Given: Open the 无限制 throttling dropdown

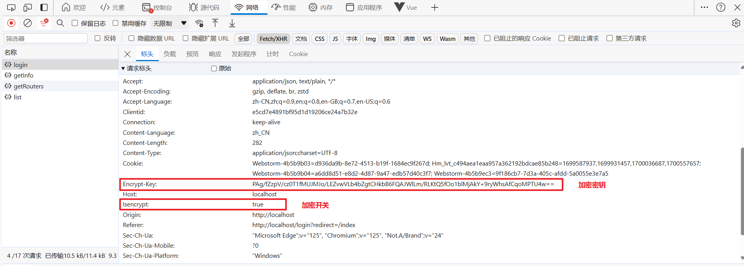Looking at the screenshot, I should point(170,23).
